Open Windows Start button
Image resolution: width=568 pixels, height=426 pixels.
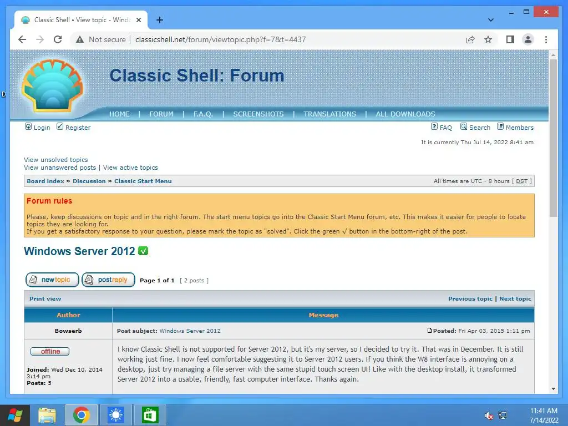tap(14, 415)
